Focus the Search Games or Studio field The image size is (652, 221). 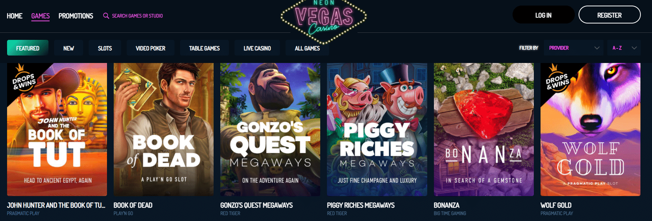tap(137, 16)
